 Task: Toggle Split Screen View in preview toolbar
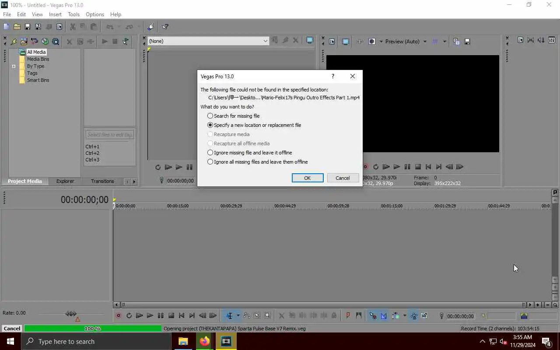point(372,42)
